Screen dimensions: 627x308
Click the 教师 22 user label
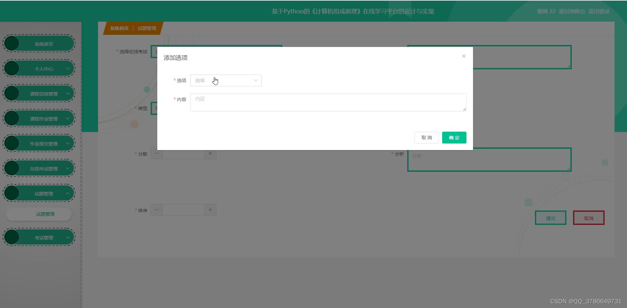coord(546,11)
